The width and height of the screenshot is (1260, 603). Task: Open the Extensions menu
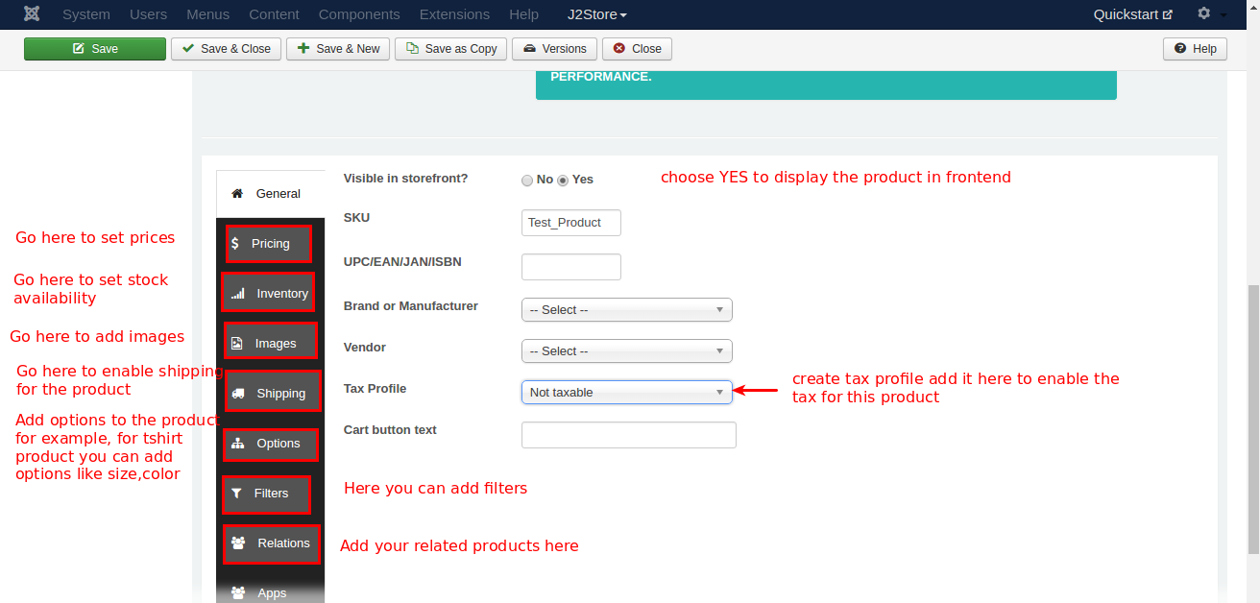pos(454,14)
